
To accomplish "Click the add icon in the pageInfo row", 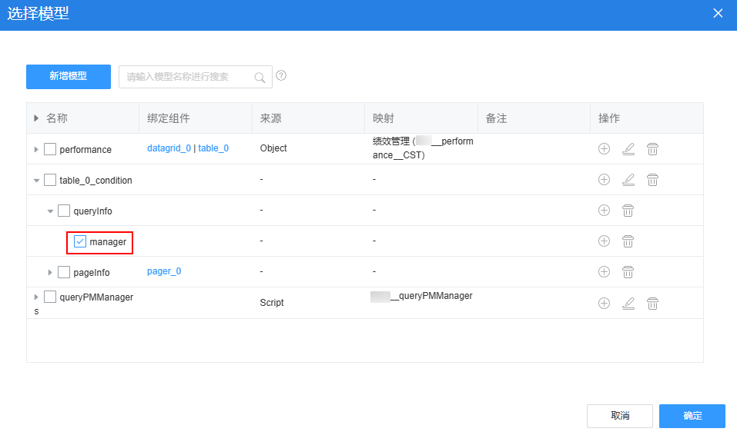I will pyautogui.click(x=604, y=272).
